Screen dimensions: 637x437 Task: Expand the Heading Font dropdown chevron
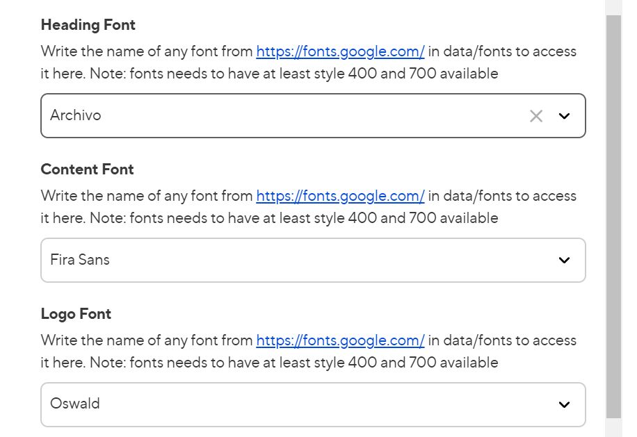[x=564, y=116]
